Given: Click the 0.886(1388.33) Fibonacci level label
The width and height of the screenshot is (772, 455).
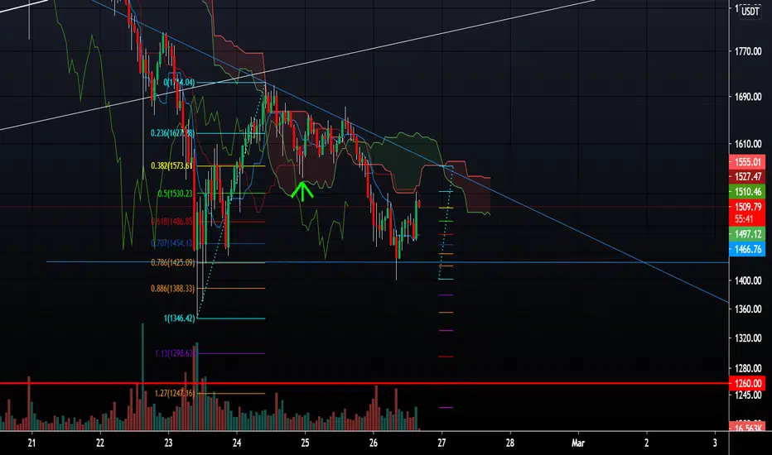Looking at the screenshot, I should tap(172, 289).
